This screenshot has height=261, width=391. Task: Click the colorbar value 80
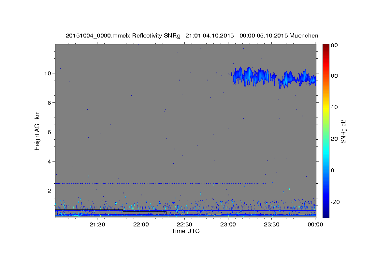tap(335, 46)
